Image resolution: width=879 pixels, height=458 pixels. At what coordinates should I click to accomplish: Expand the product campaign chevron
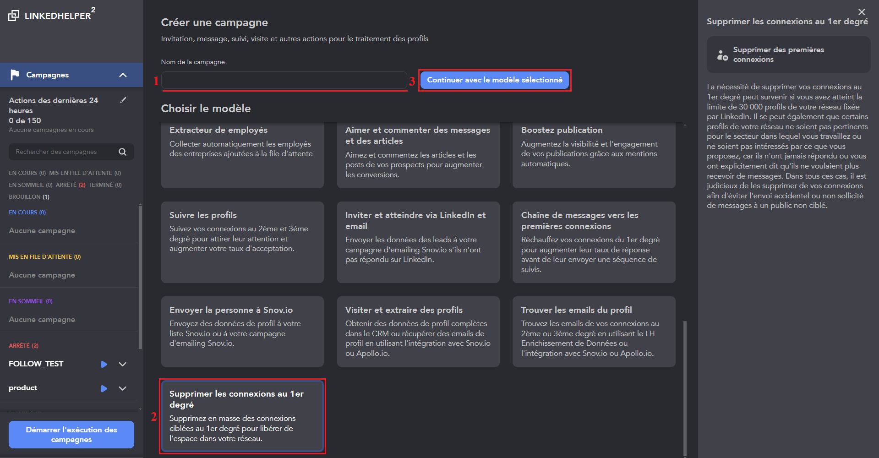click(x=122, y=388)
